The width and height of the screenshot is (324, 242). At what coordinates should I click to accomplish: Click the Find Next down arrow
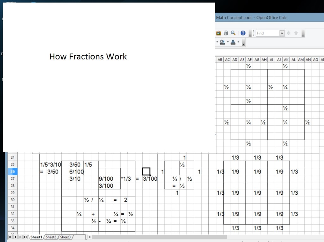tap(289, 33)
